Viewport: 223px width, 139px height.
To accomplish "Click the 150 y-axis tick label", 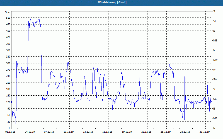I will pyautogui.click(x=8, y=96).
